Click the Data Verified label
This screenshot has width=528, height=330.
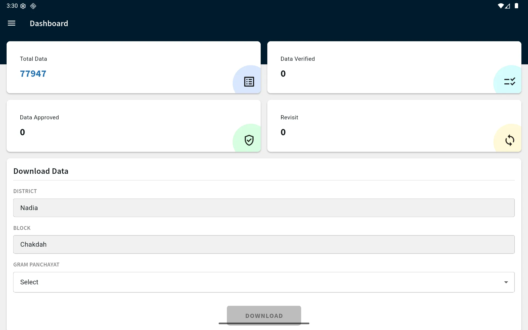click(x=298, y=59)
